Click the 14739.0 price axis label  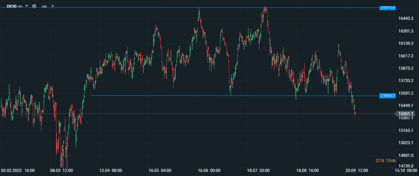click(406, 165)
